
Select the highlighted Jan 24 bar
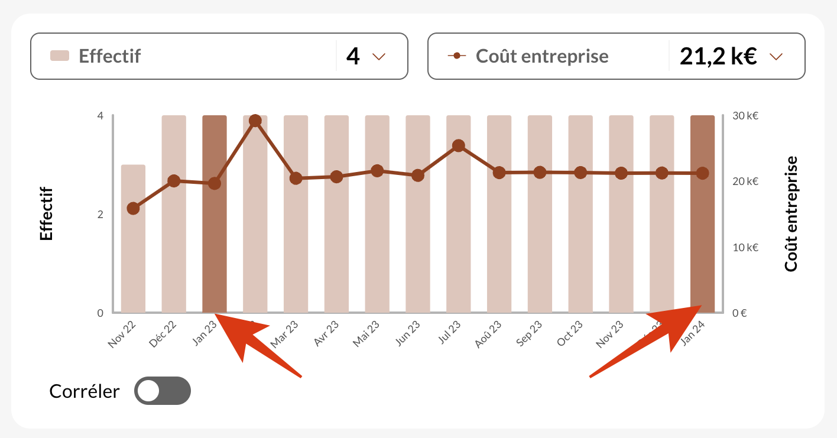(x=702, y=248)
